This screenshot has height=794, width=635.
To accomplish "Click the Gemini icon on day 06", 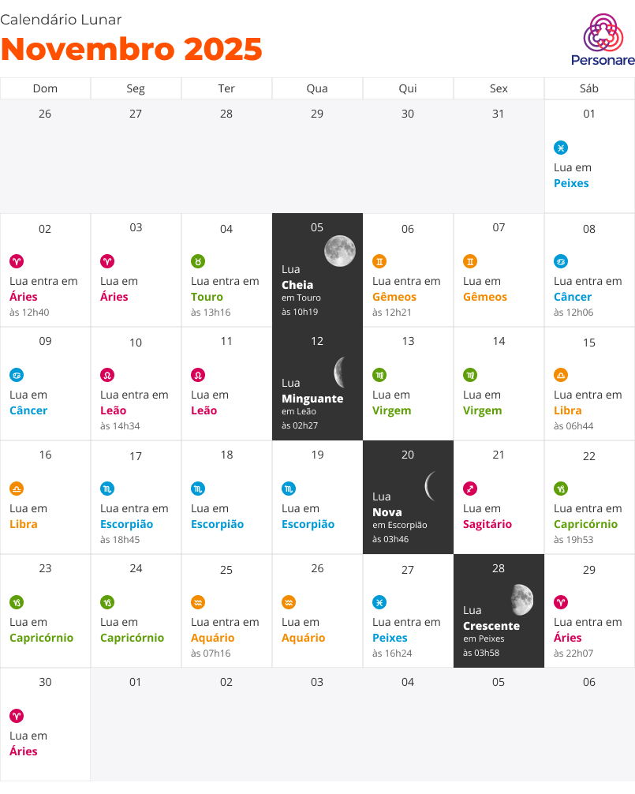I will (x=379, y=262).
